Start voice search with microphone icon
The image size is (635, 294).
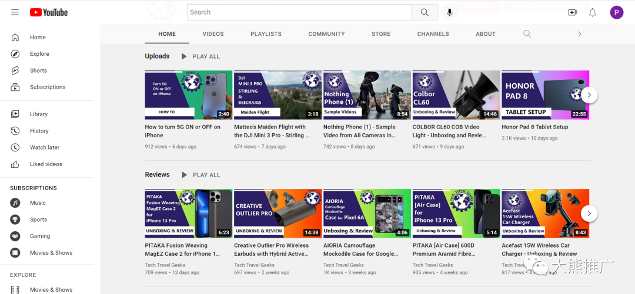450,12
